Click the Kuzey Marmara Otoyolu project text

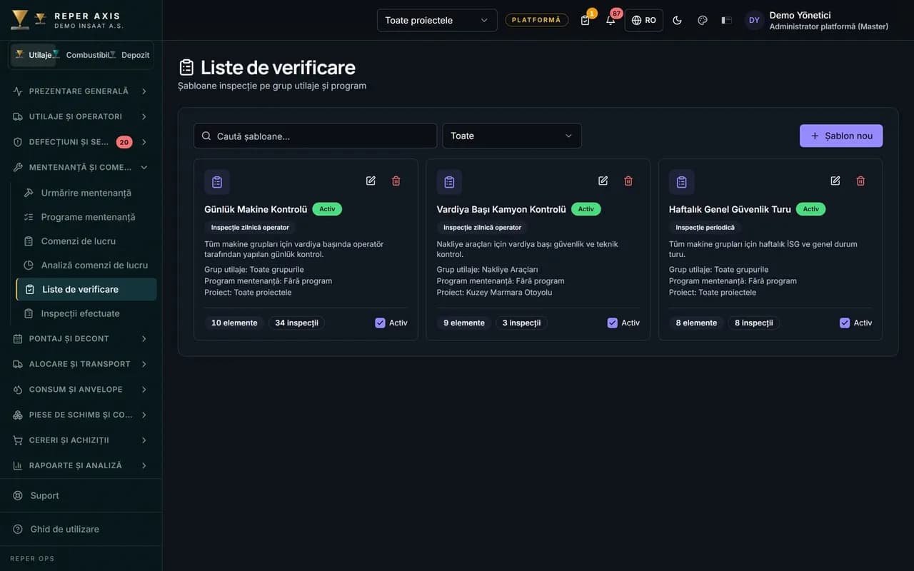click(x=509, y=292)
